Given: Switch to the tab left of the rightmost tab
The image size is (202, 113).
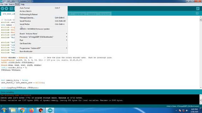Looking at the screenshot, I should (x=92, y=14).
